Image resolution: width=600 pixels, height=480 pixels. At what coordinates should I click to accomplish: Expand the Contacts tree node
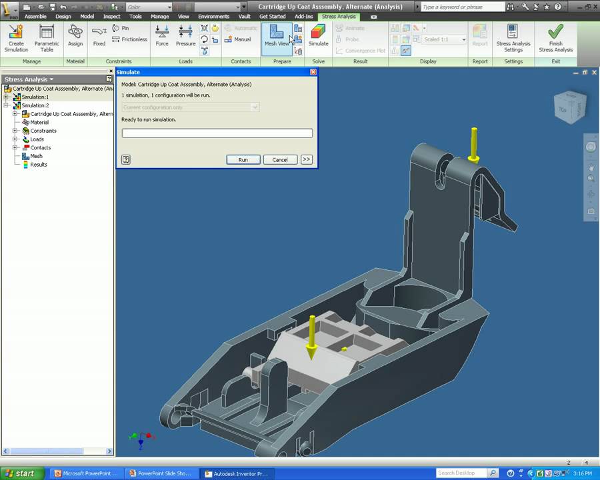click(15, 147)
